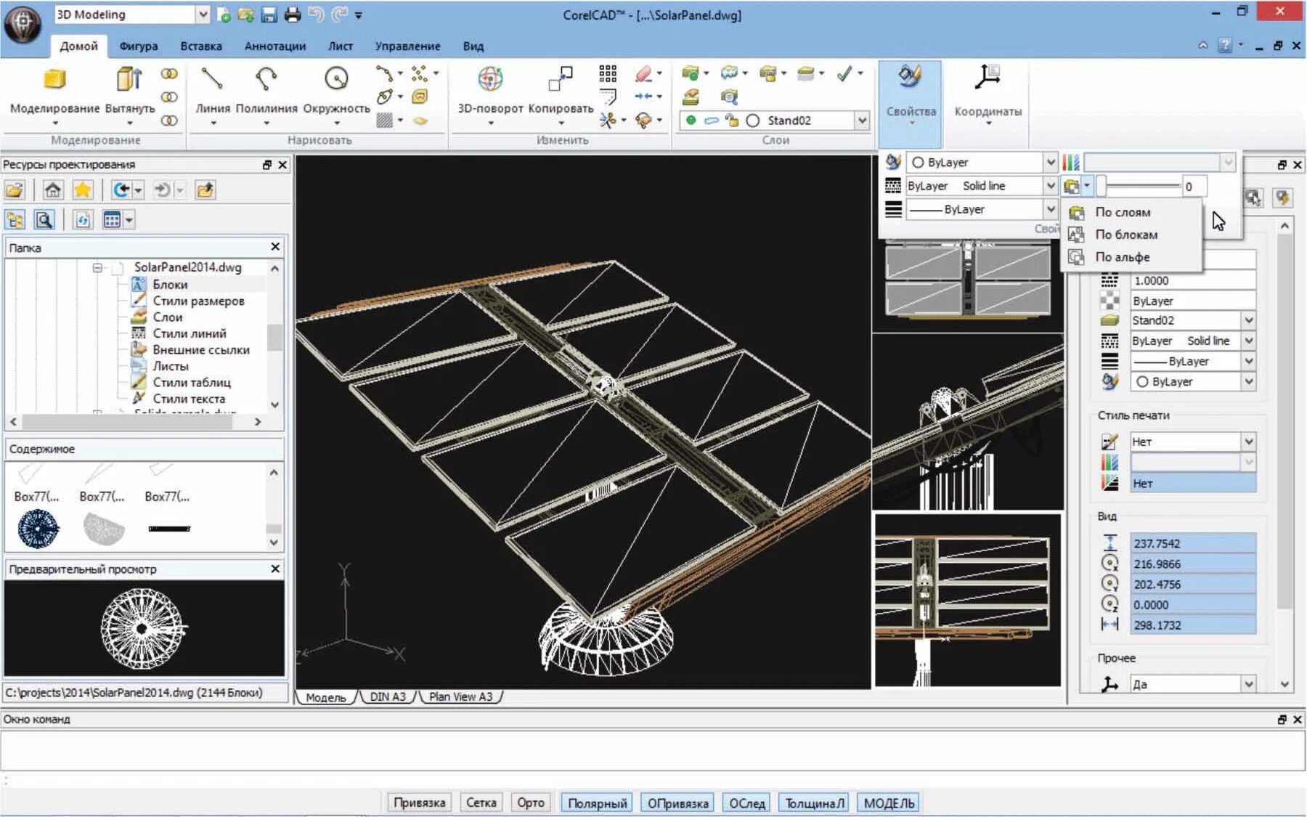The image size is (1307, 817).
Task: Click the command window input area
Action: 652,750
